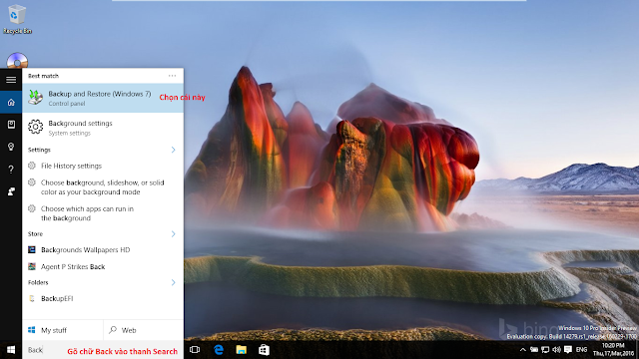Expand the hamburger menu in Cortana sidebar
639x359 pixels.
(x=11, y=80)
